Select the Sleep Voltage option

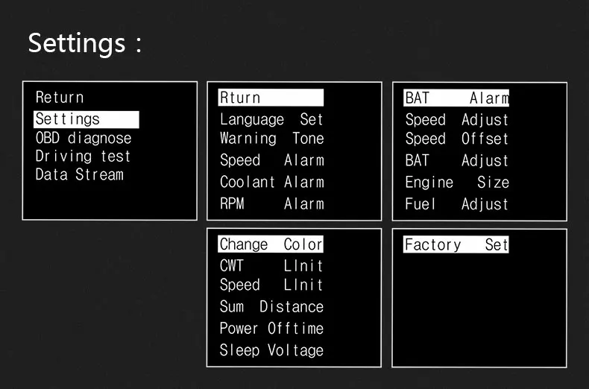pyautogui.click(x=271, y=350)
